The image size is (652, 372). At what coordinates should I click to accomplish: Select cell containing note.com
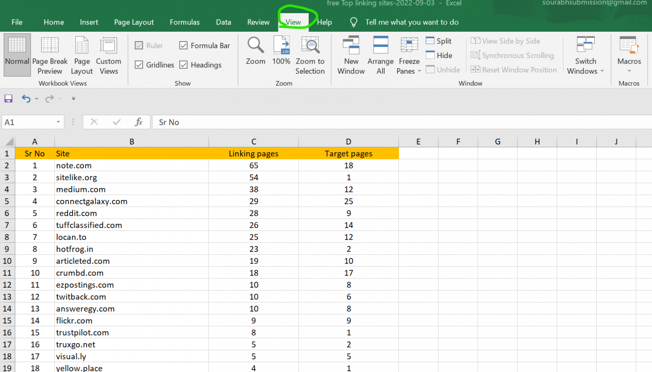(x=132, y=166)
